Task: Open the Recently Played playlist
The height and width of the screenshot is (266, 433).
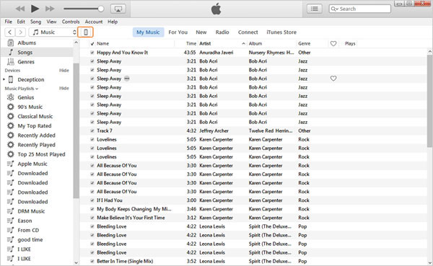Action: pos(37,145)
